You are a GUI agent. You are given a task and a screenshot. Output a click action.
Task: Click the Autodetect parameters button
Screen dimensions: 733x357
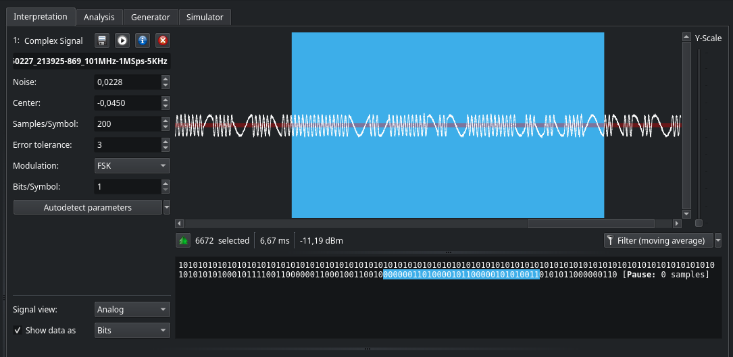click(88, 207)
